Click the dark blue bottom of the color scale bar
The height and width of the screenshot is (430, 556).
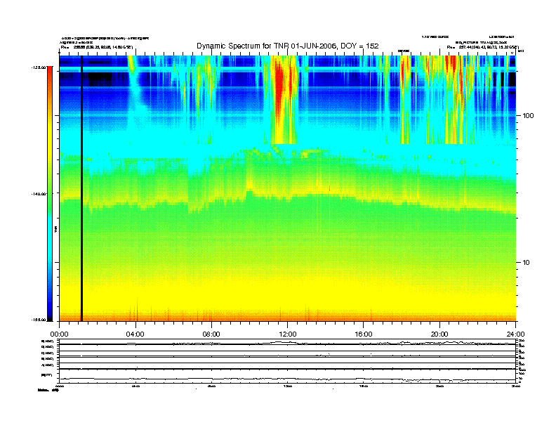coord(50,312)
